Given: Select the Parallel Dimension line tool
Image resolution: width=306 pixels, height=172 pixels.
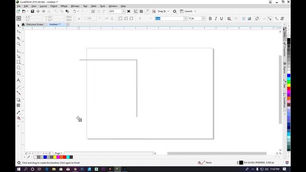Looking at the screenshot, I should (19, 87).
